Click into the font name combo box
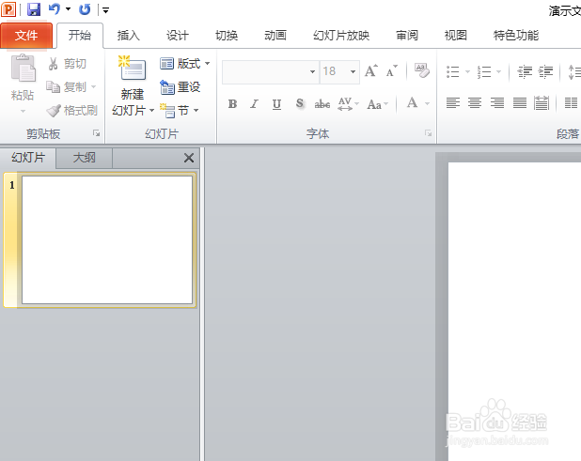This screenshot has width=581, height=461. (266, 71)
